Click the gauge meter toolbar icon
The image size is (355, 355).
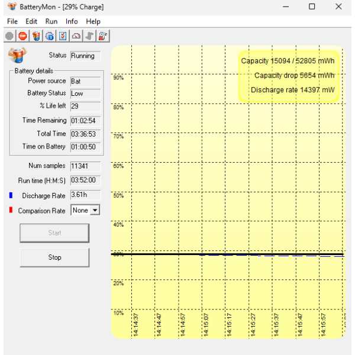(x=76, y=36)
